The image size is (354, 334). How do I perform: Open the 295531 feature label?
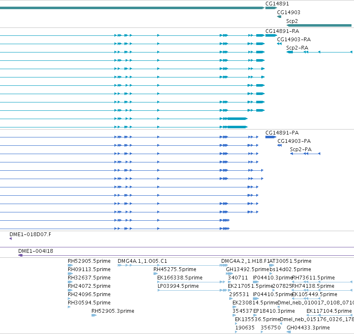click(x=239, y=294)
